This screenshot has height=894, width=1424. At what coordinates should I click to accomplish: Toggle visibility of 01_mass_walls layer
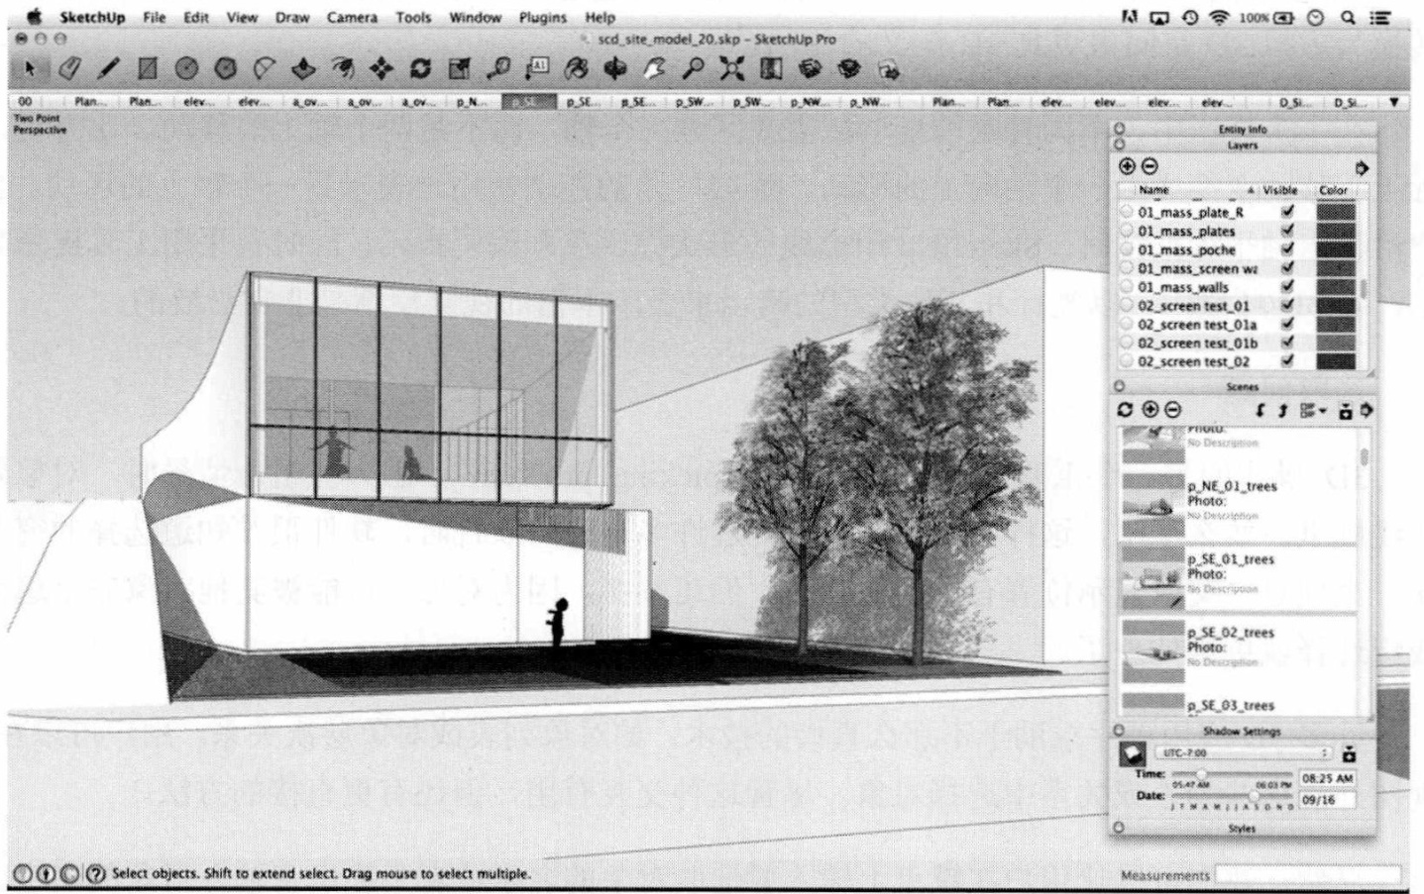pyautogui.click(x=1287, y=287)
